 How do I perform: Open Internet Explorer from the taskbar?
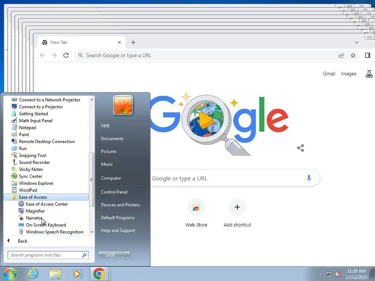[33, 274]
